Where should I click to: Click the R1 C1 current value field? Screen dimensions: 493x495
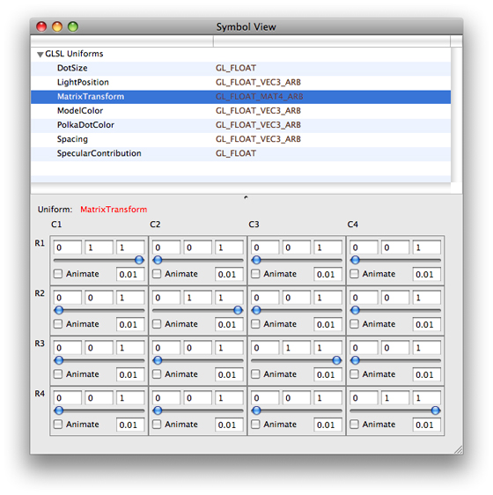99,247
